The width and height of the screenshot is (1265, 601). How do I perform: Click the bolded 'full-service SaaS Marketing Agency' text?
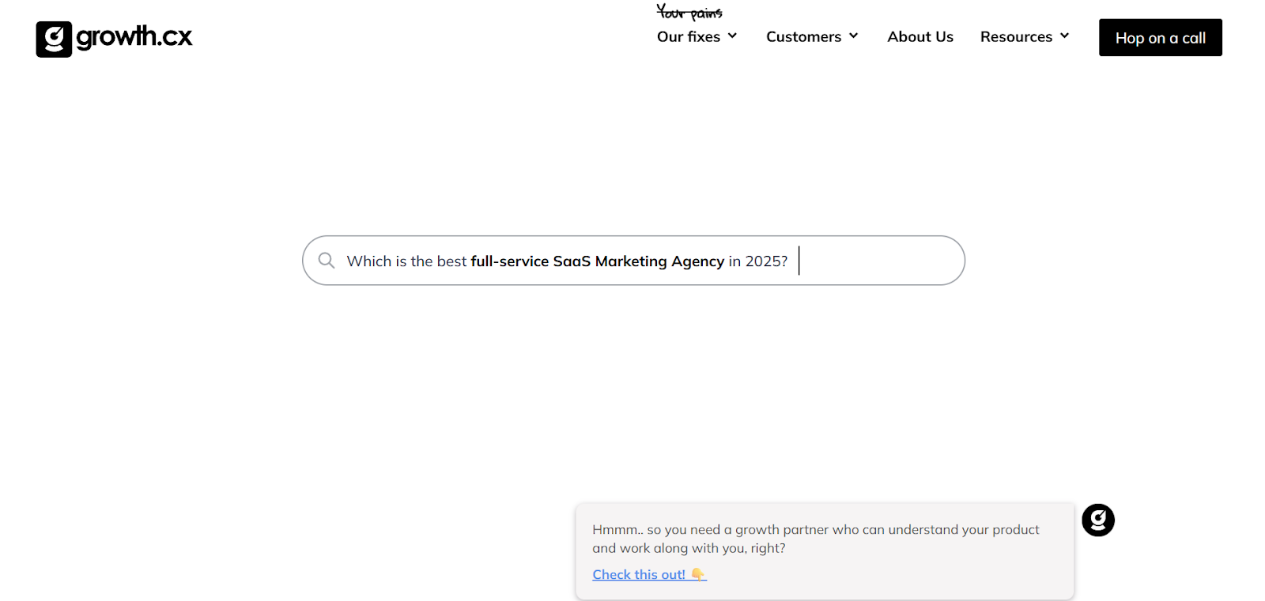click(x=597, y=261)
